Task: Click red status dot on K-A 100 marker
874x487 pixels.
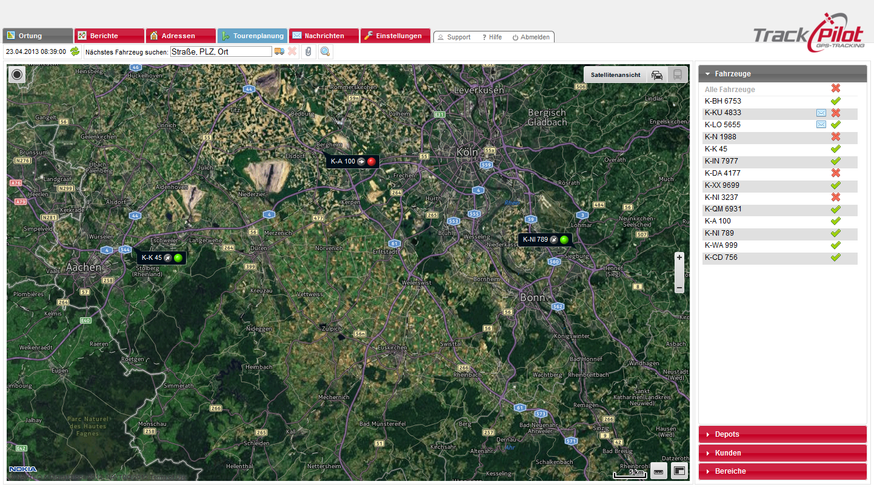Action: coord(371,162)
